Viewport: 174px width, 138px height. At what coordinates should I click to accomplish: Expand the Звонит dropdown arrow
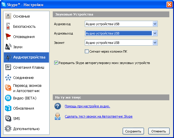tap(155, 43)
